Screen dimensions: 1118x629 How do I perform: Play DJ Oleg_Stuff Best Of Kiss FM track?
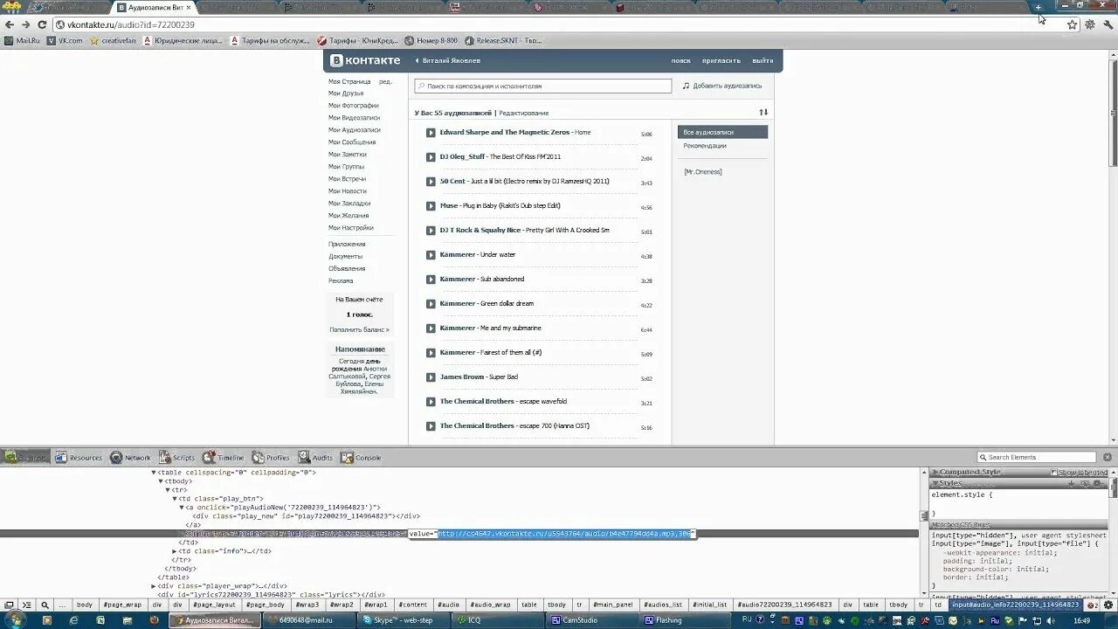(x=431, y=157)
